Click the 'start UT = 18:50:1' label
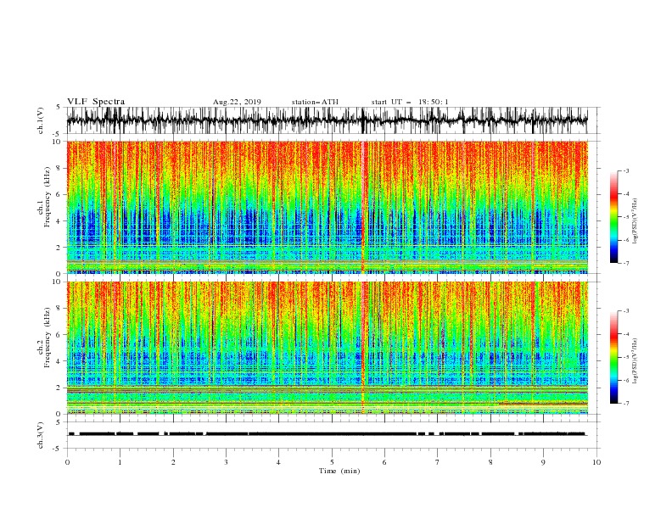Viewport: 672px width, 519px height. pyautogui.click(x=410, y=102)
